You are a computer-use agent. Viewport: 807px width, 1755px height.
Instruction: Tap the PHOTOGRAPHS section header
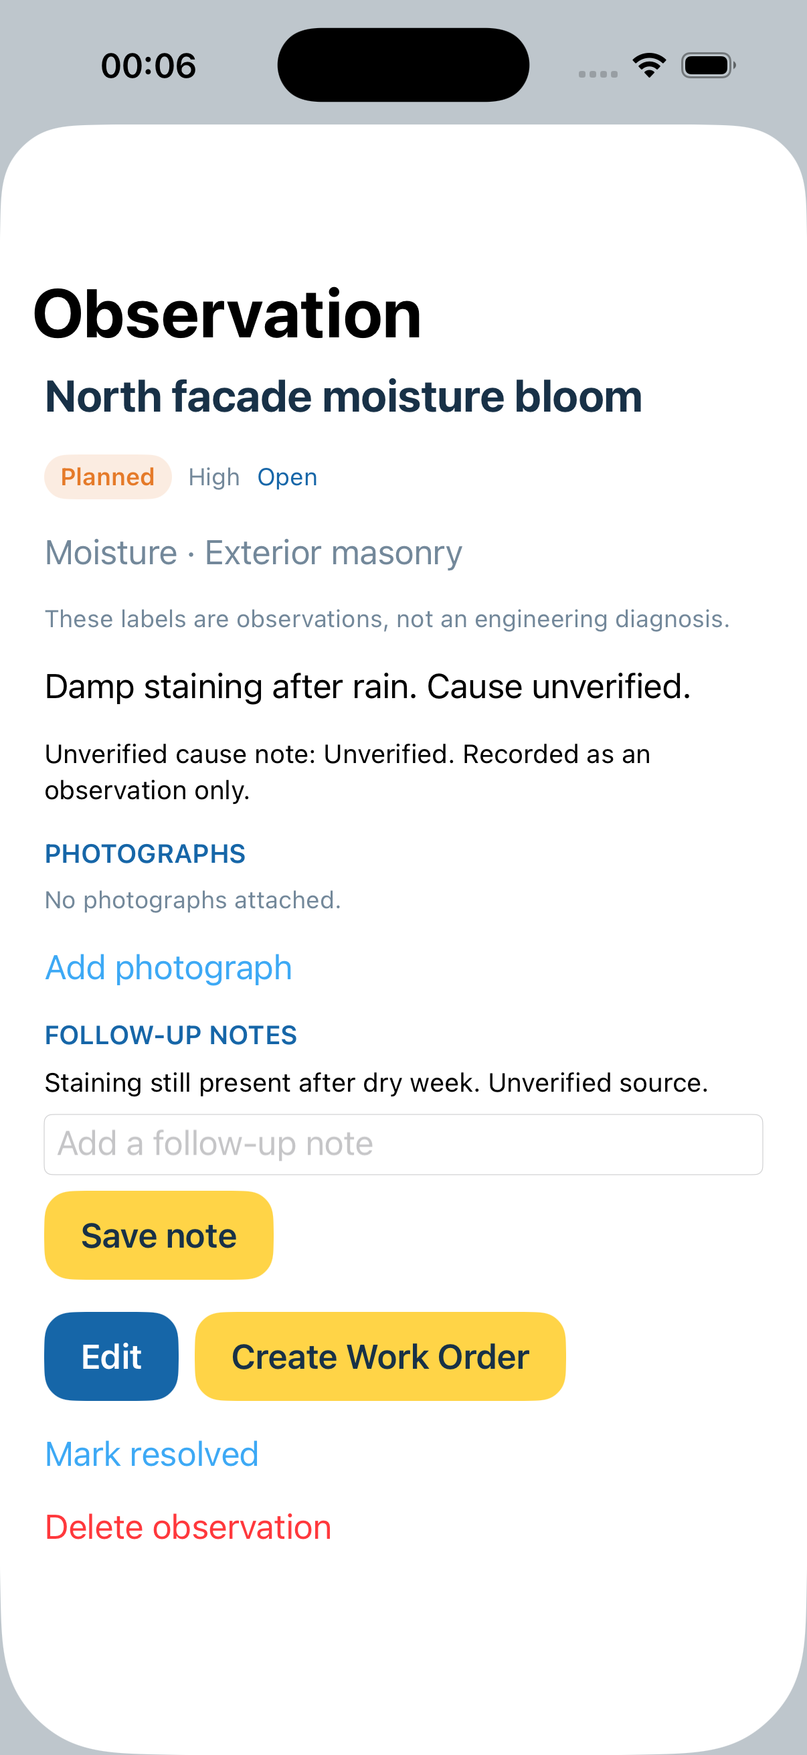[x=145, y=854]
